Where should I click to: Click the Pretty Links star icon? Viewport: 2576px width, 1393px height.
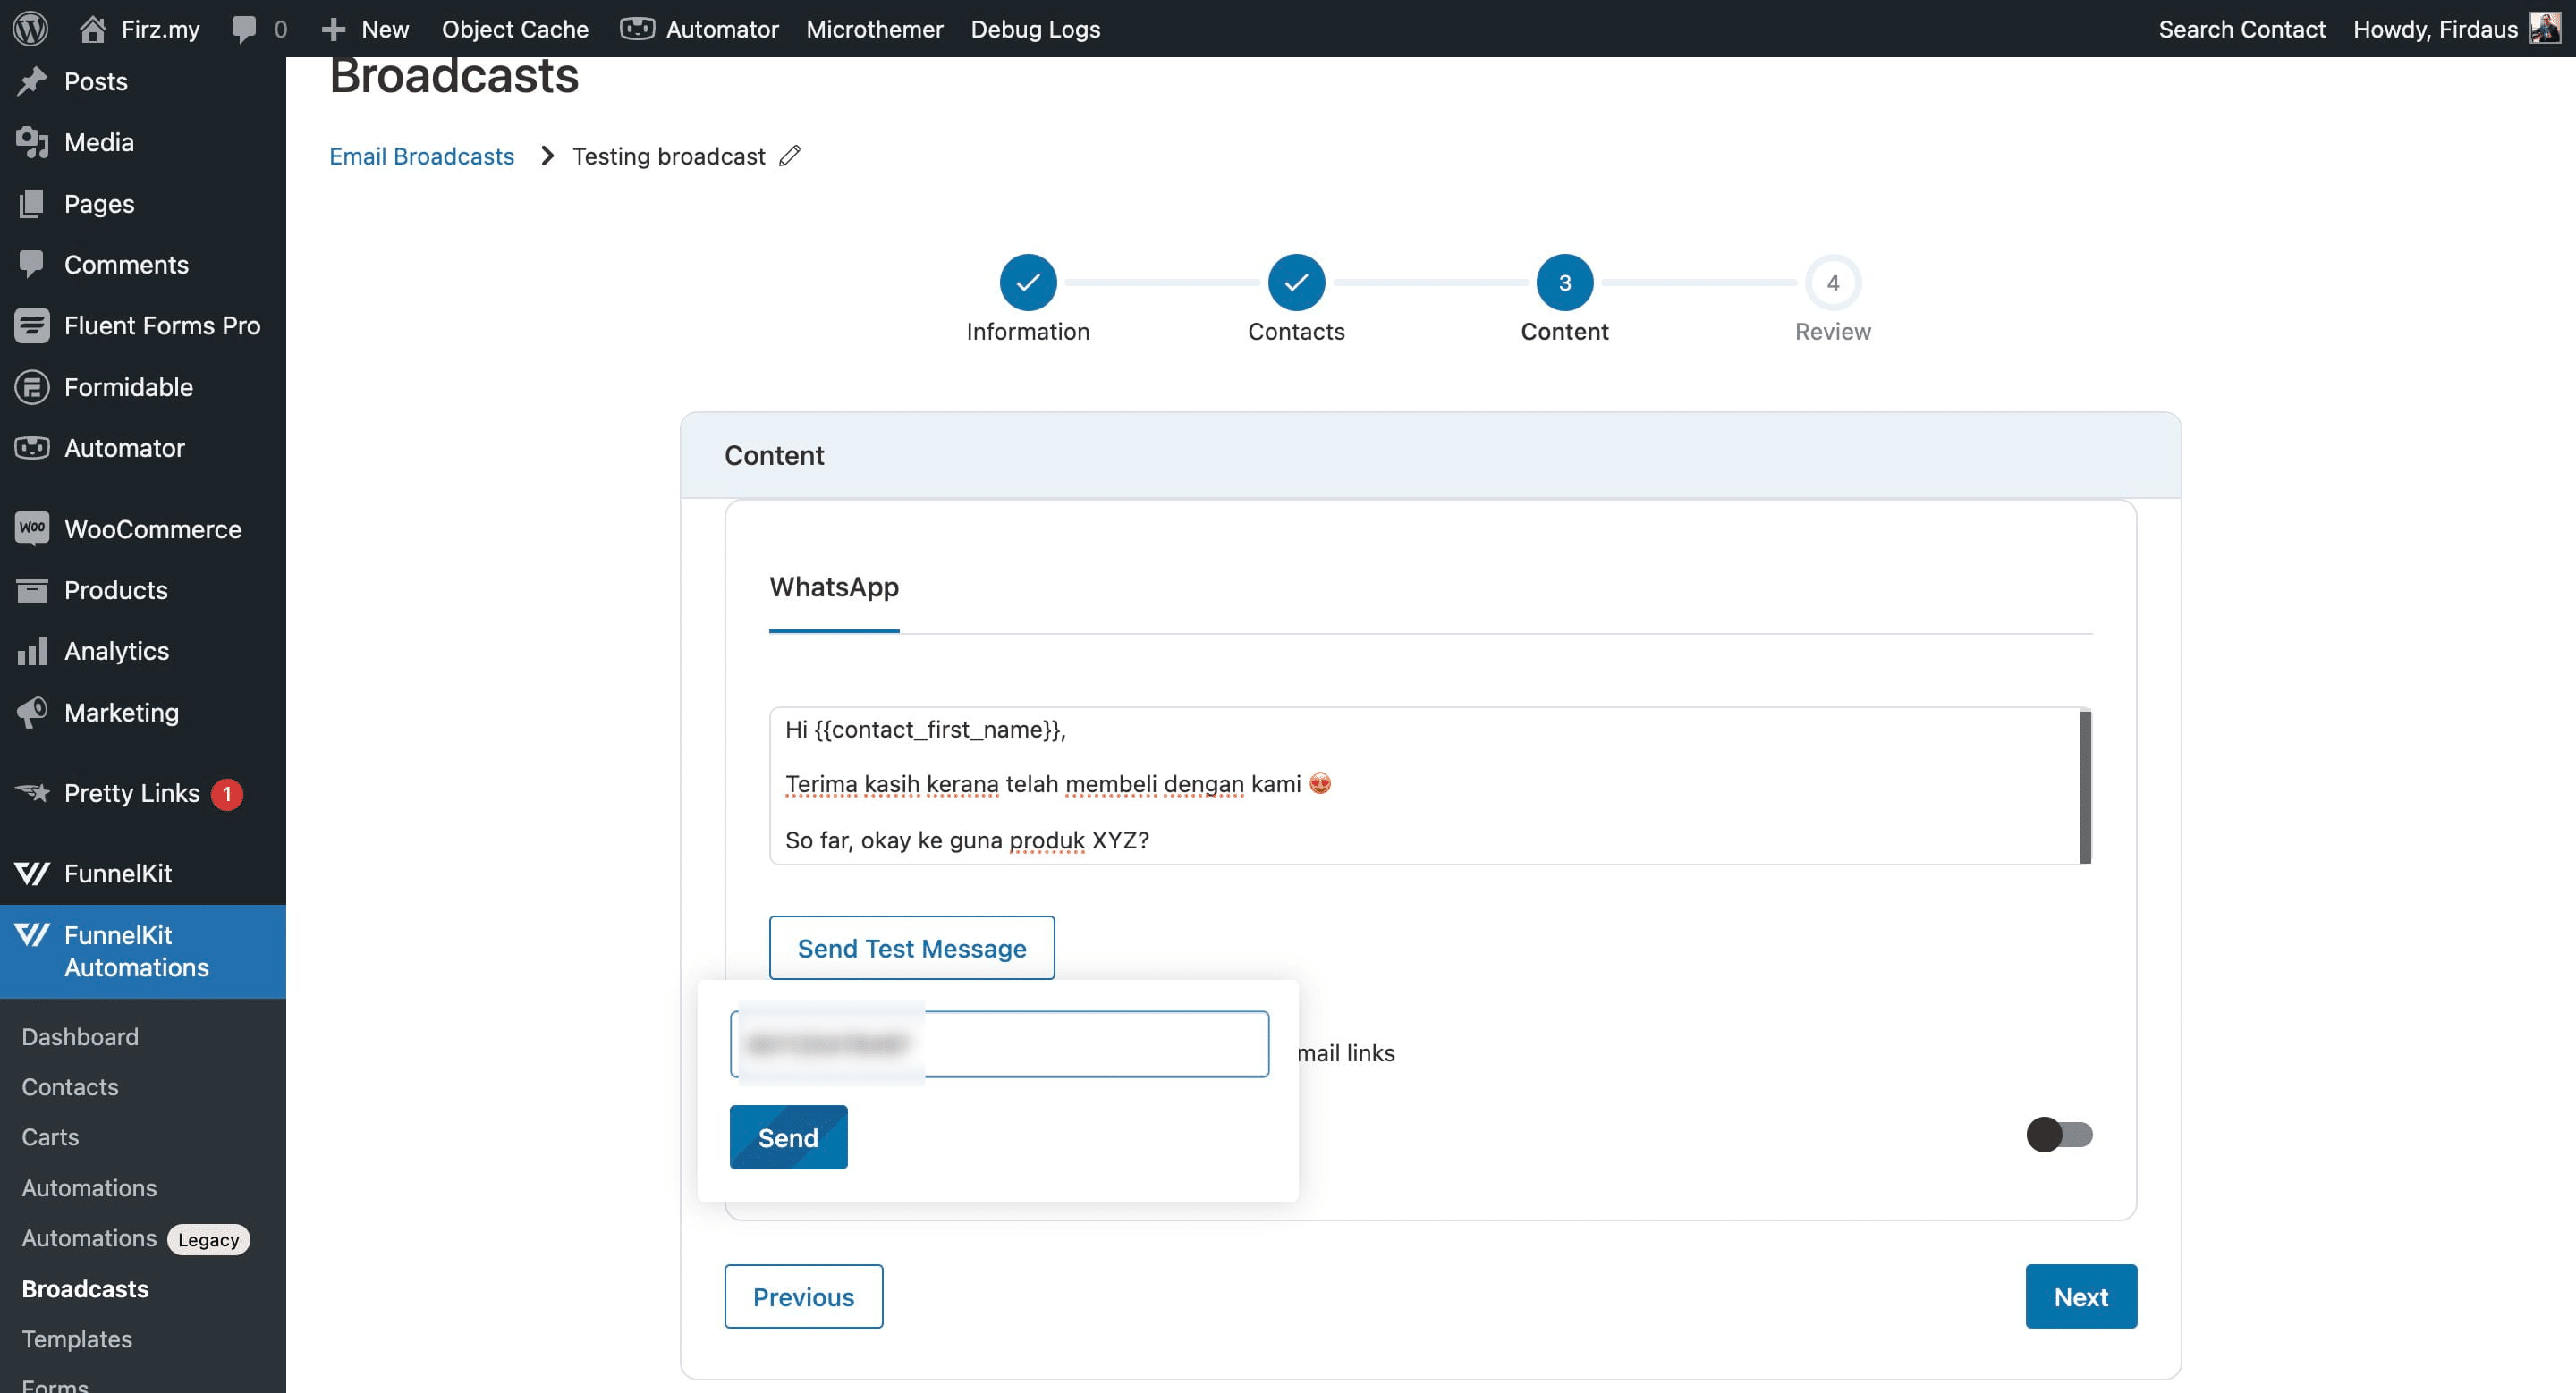tap(32, 792)
